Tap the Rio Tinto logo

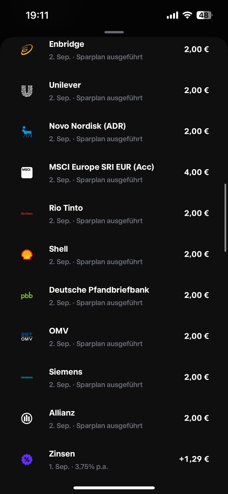[x=27, y=214]
